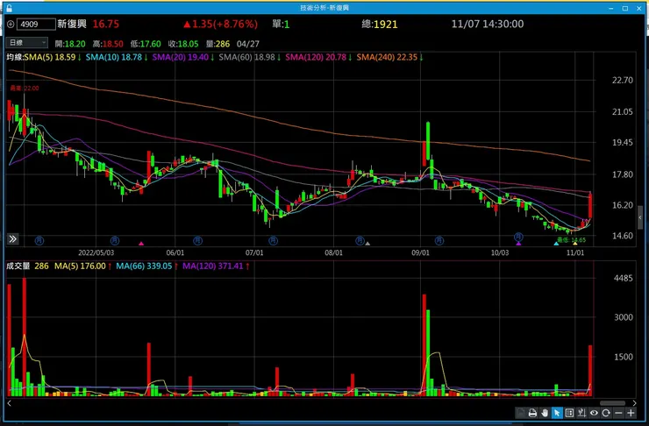
Task: Click the 22.70 price axis label
Action: pos(623,81)
